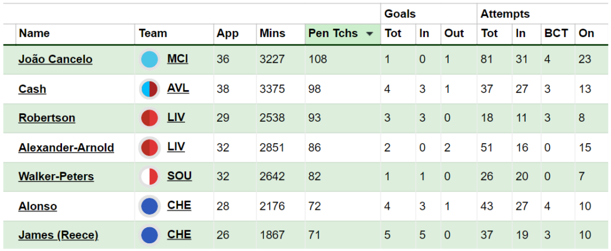
Task: Click the Southampton badge beside SOU
Action: tap(150, 177)
